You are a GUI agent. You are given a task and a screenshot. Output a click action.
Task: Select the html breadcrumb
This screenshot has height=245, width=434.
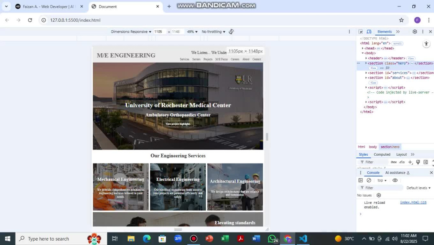coord(362,147)
